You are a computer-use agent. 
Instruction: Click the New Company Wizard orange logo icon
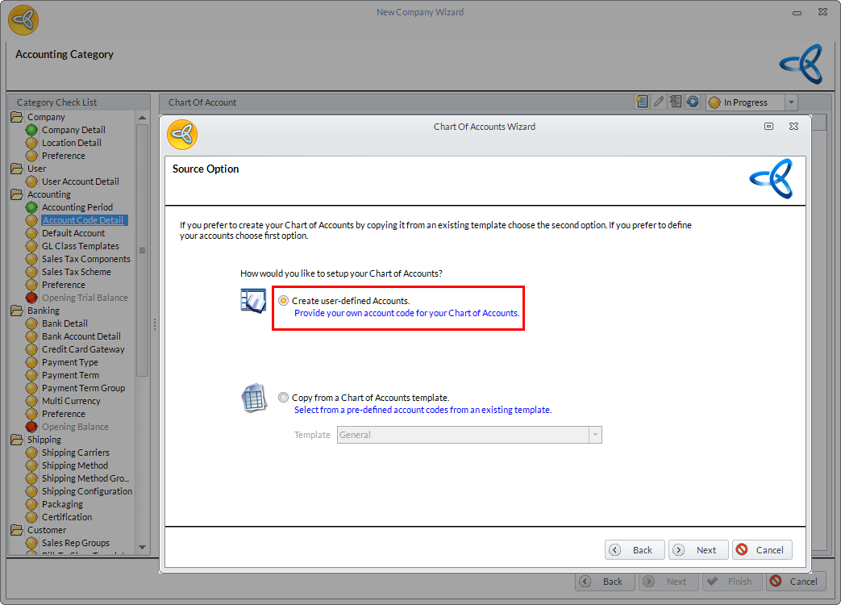(x=23, y=20)
